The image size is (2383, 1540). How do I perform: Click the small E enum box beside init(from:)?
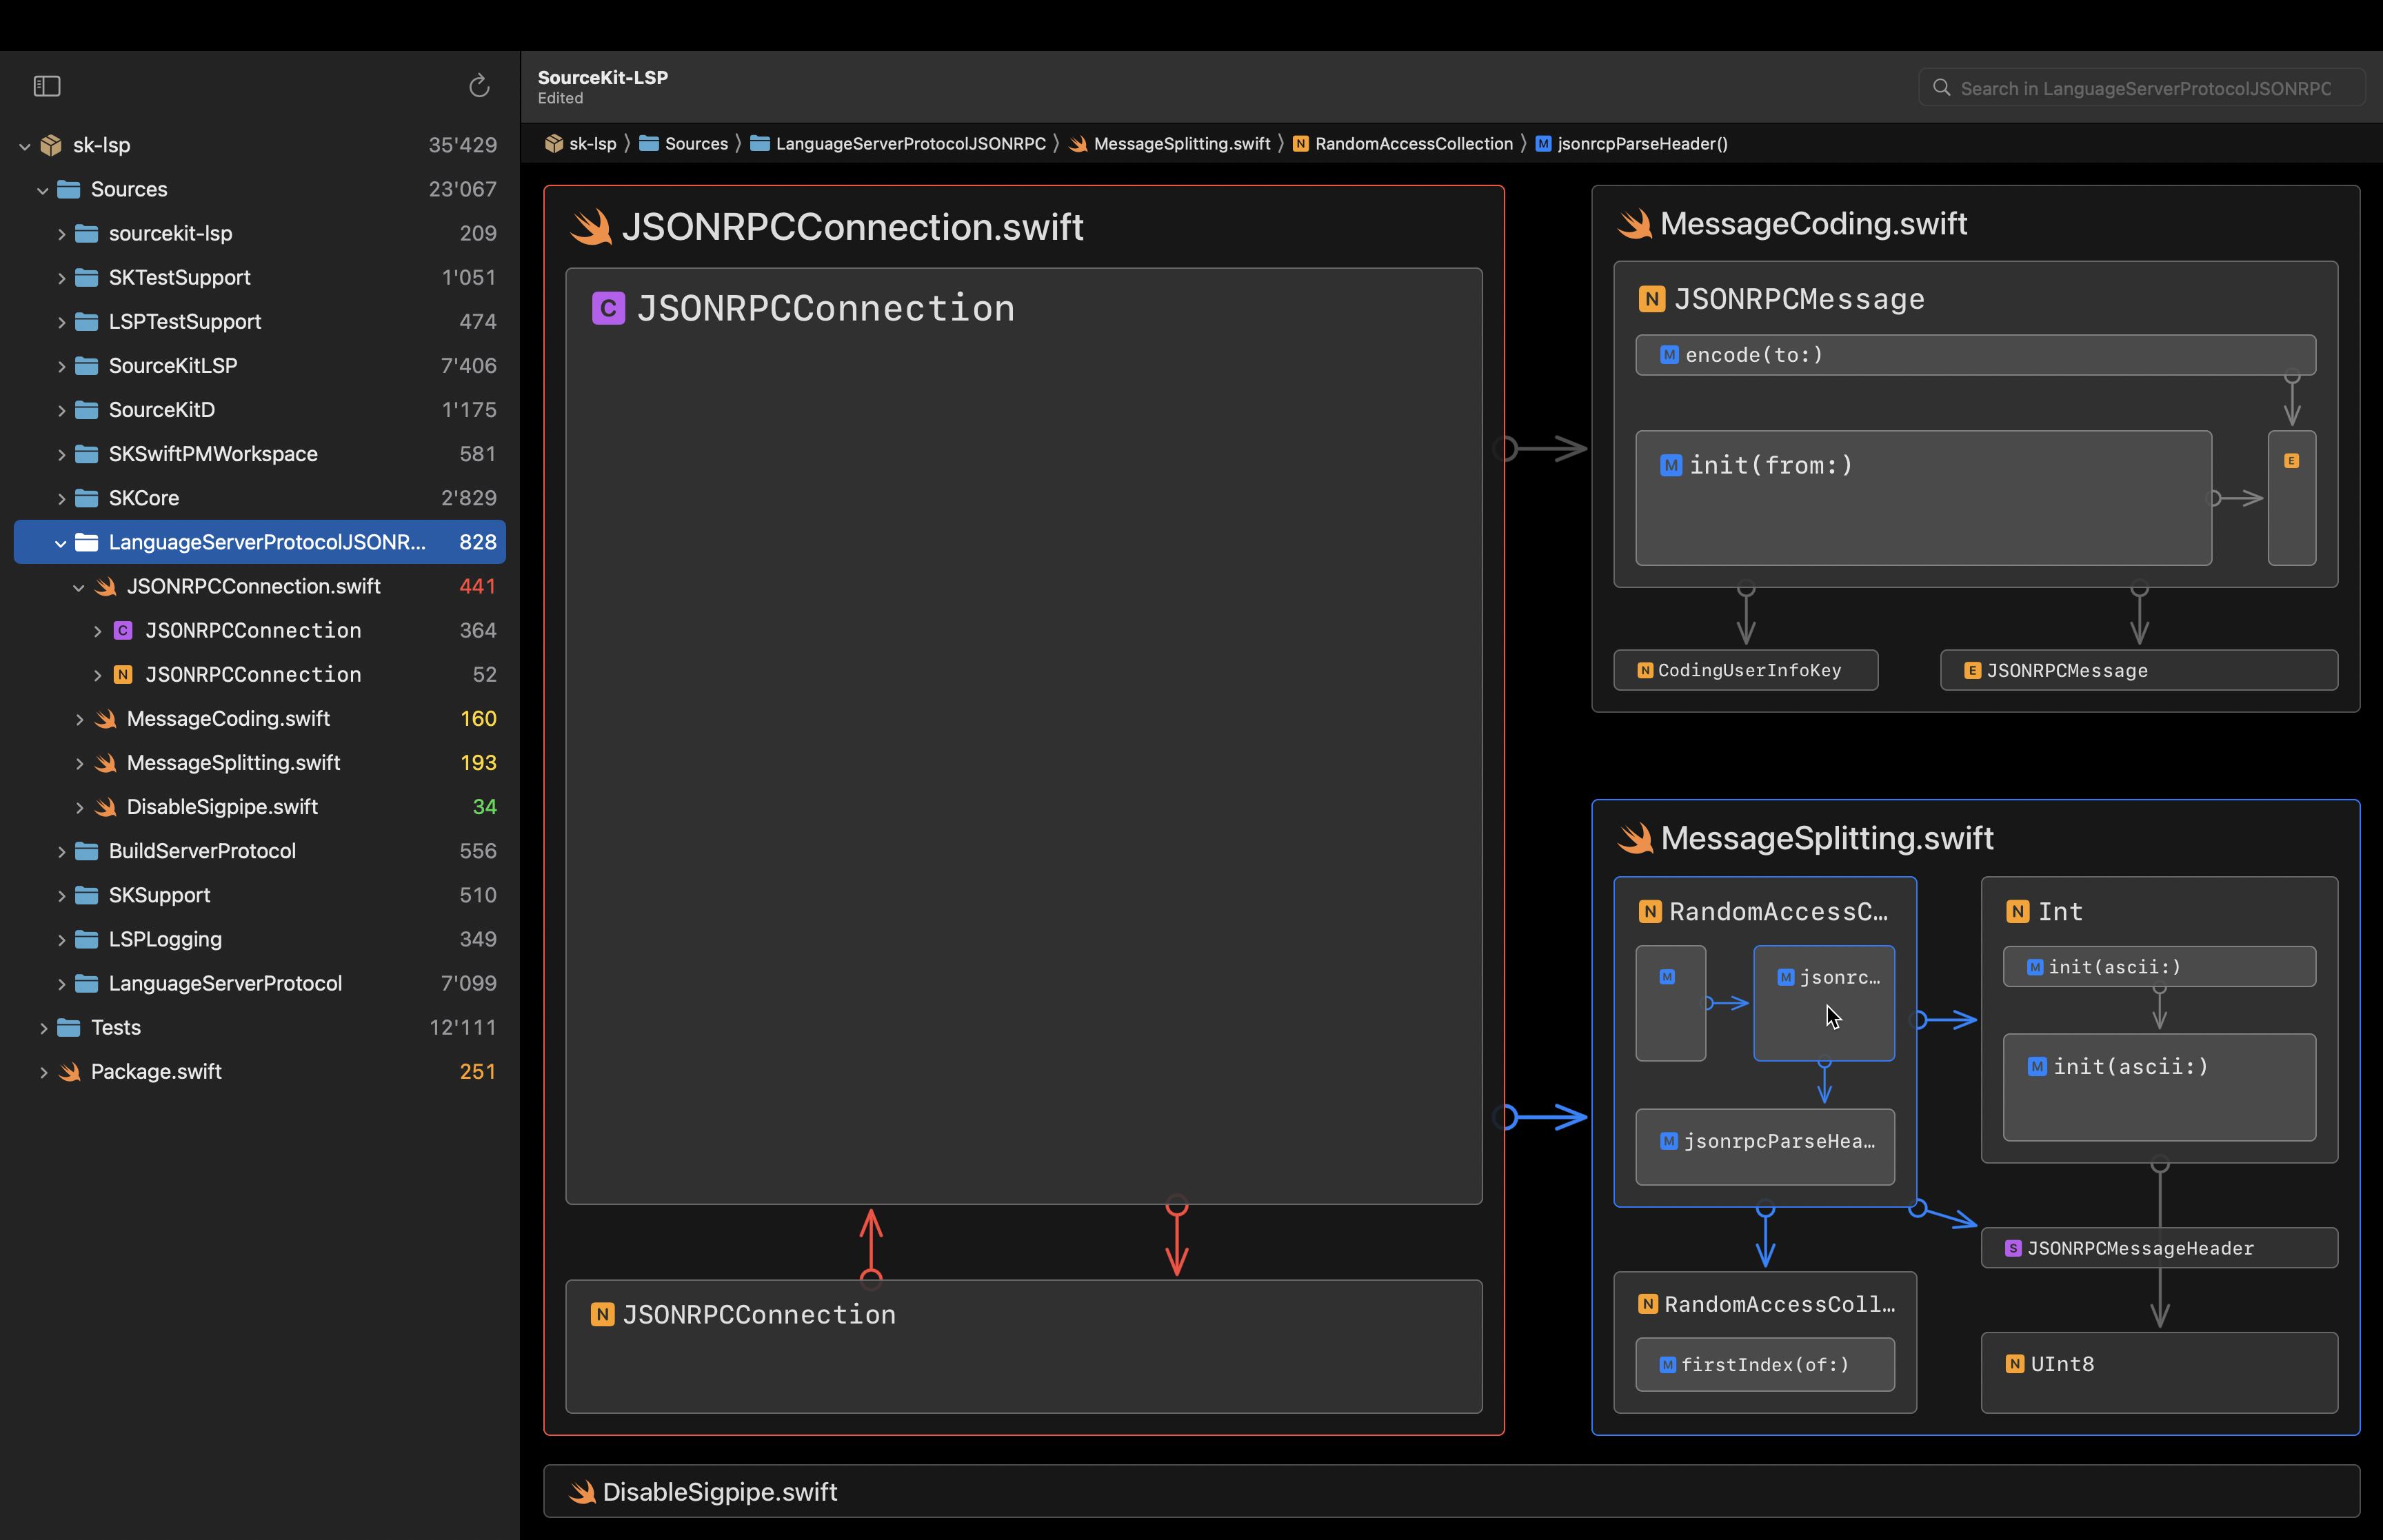coord(2292,498)
